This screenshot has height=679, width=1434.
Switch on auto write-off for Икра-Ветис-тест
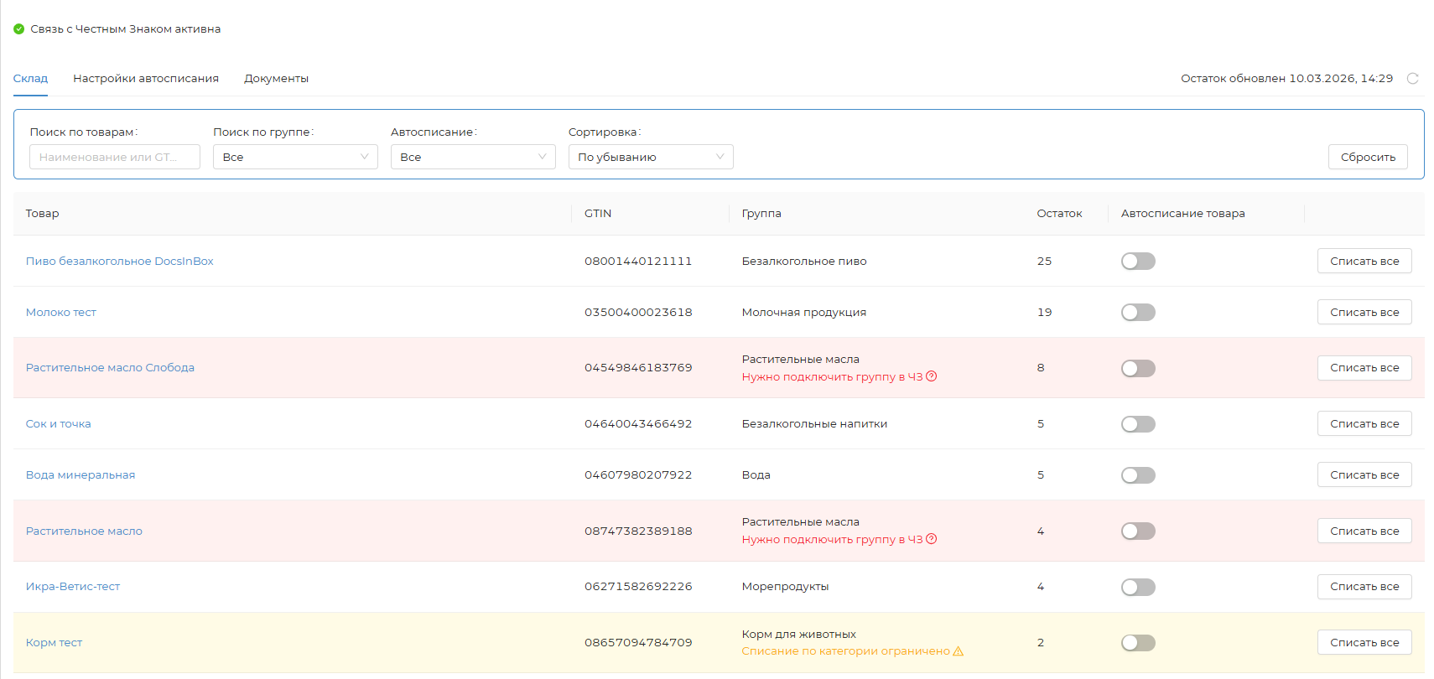click(x=1138, y=587)
